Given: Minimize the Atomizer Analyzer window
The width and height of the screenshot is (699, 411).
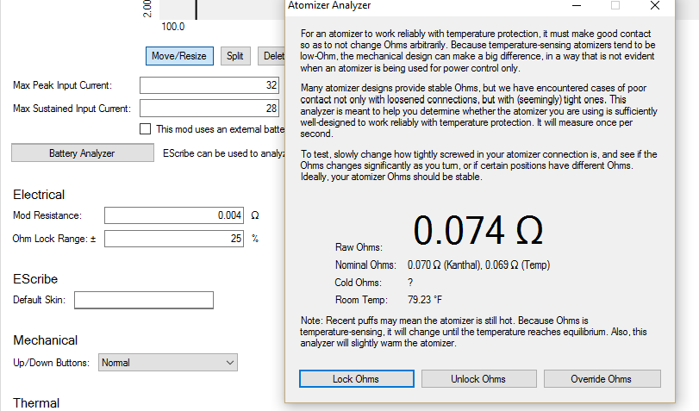Looking at the screenshot, I should point(575,5).
